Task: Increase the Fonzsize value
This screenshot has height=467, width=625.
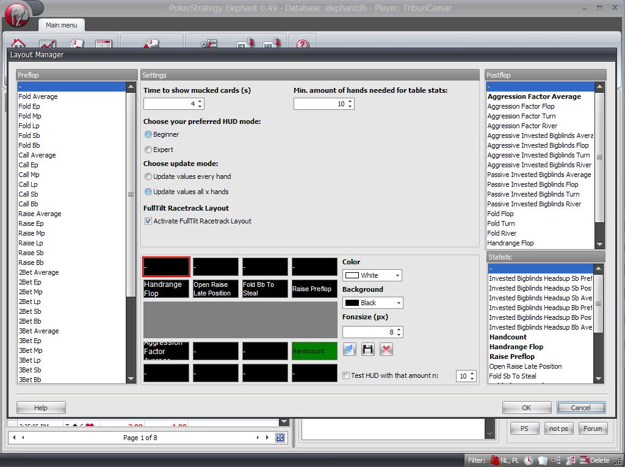Action: (399, 329)
